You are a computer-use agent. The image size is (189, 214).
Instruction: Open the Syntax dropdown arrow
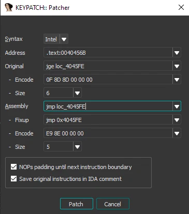(64, 39)
